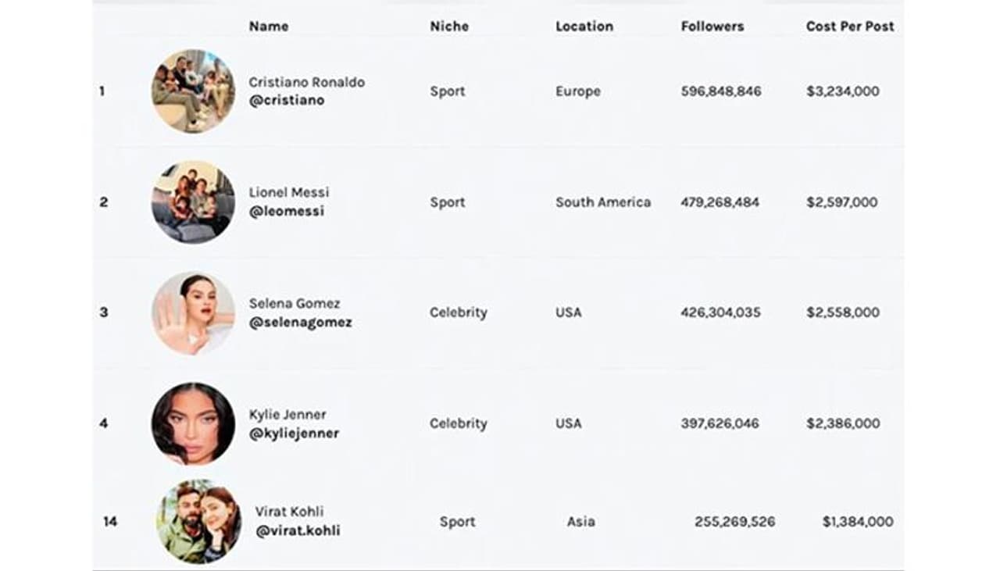Click the South America location cell

(603, 202)
